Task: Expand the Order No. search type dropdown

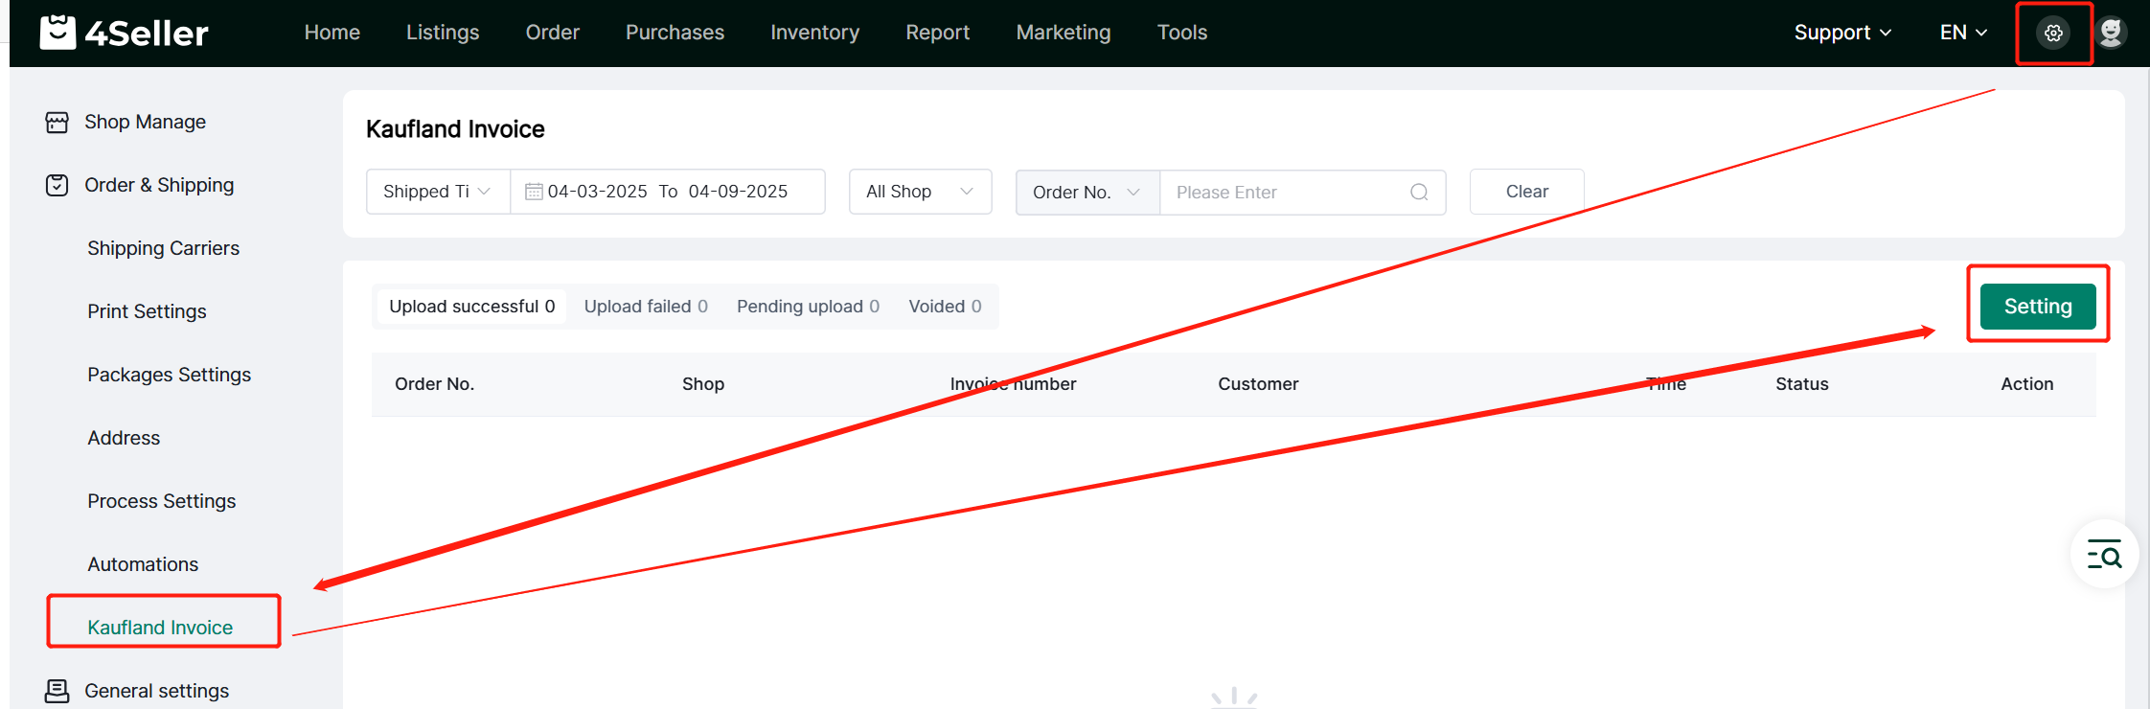Action: [x=1086, y=193]
